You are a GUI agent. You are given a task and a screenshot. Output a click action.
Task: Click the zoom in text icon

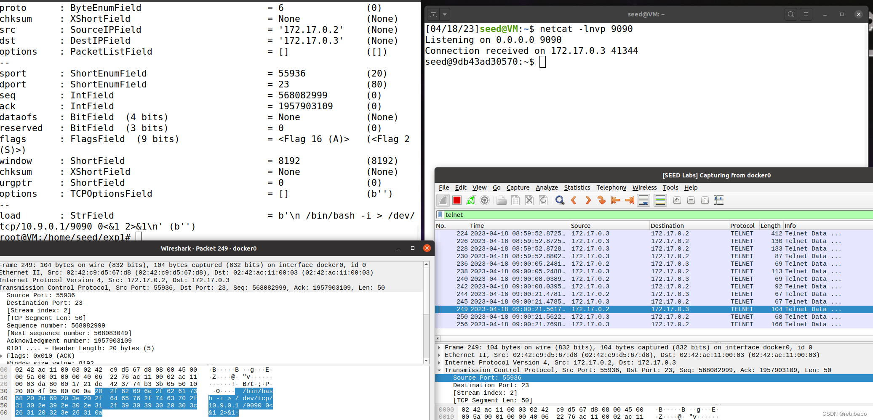coord(677,201)
